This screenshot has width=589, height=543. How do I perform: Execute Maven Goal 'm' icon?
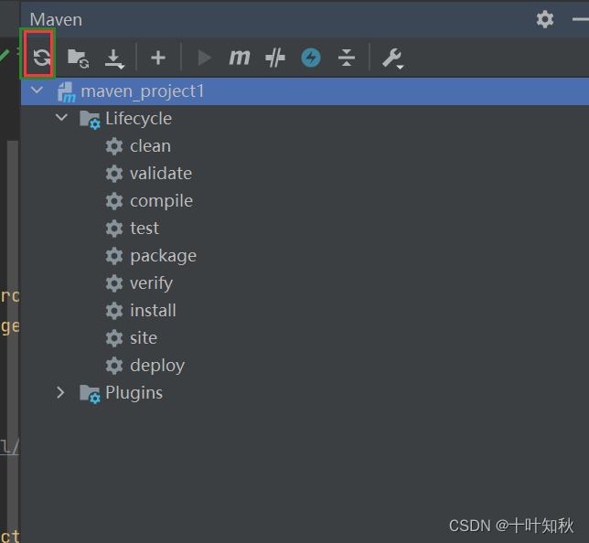click(240, 58)
